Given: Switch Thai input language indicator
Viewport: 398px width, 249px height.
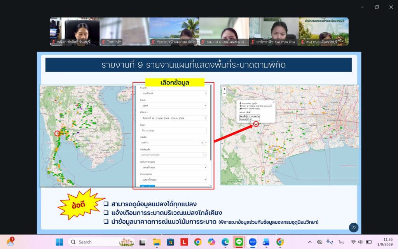Looking at the screenshot, I should (x=341, y=242).
